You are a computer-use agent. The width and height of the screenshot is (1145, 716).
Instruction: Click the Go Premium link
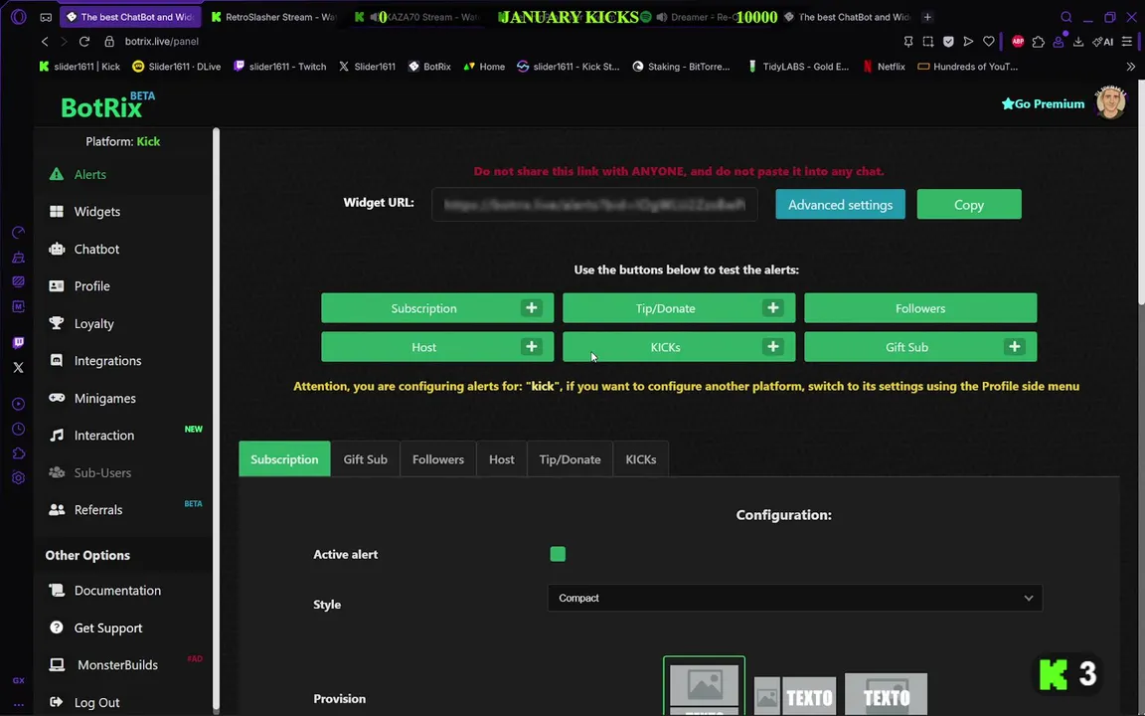pyautogui.click(x=1043, y=103)
